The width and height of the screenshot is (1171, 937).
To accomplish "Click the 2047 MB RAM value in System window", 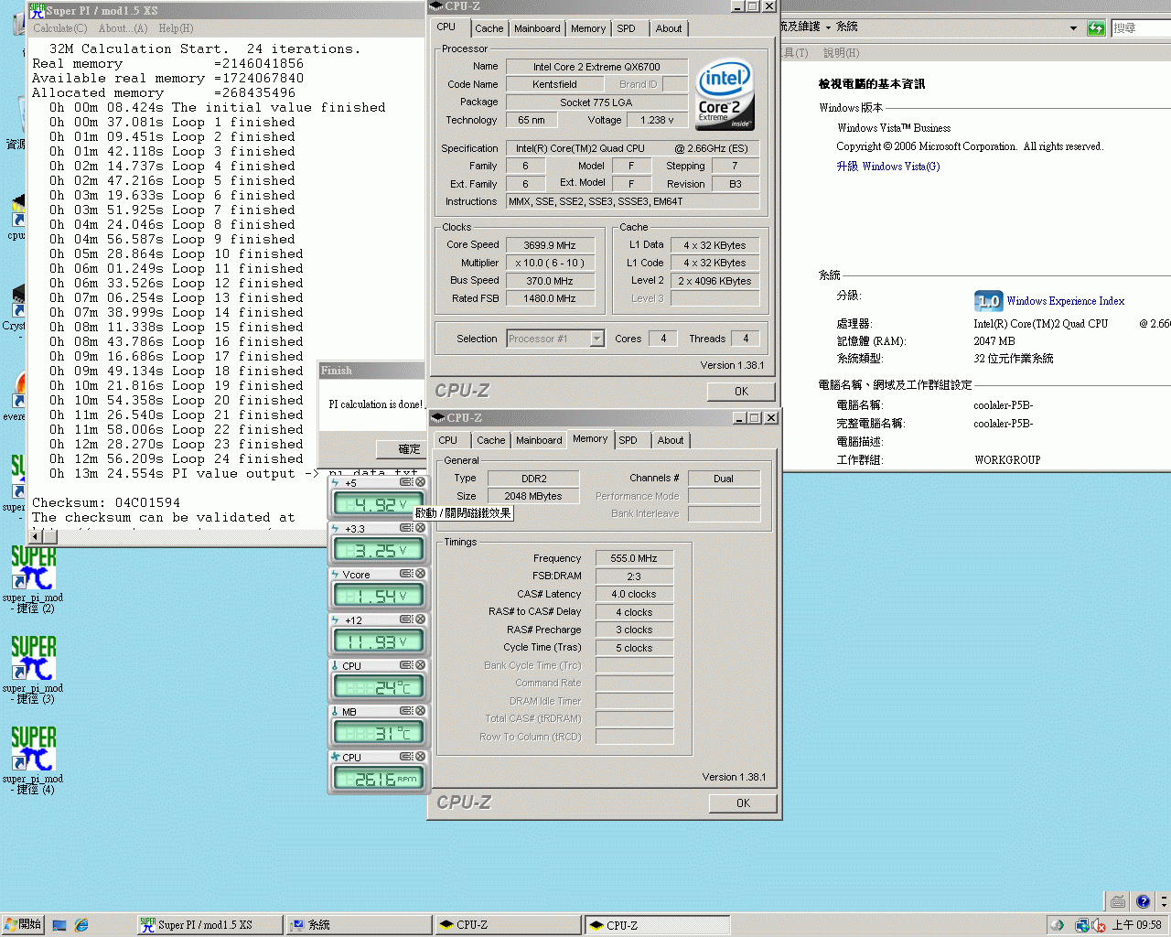I will 994,341.
